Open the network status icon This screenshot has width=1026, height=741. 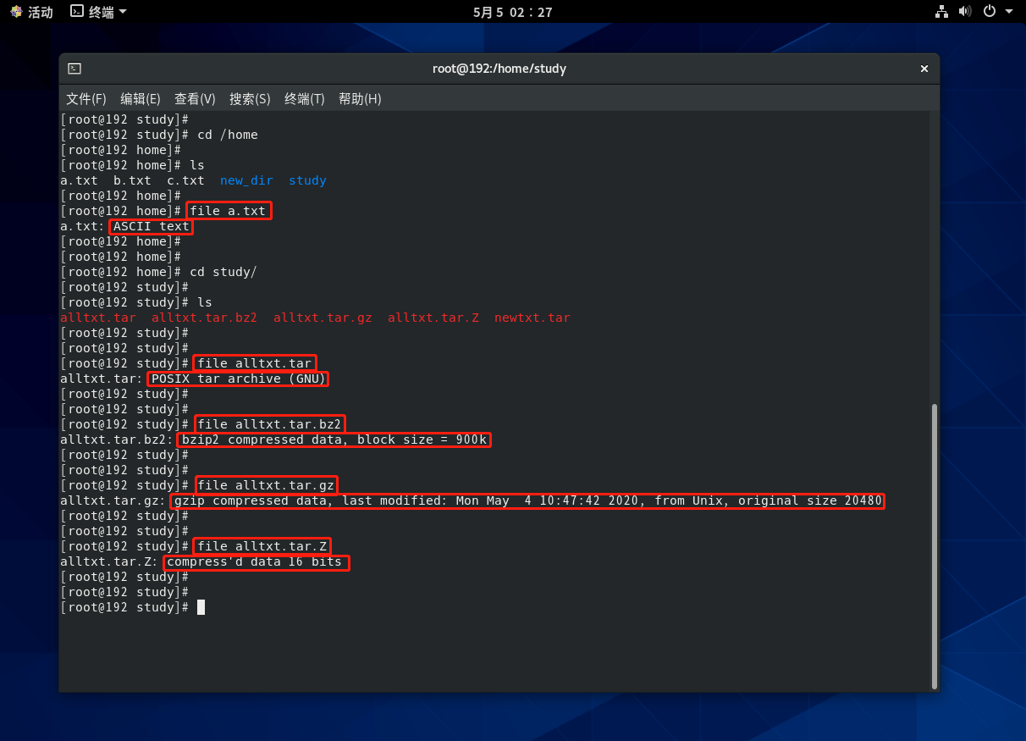(941, 12)
